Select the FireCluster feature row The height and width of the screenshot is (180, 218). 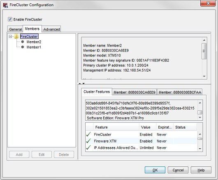(141, 134)
